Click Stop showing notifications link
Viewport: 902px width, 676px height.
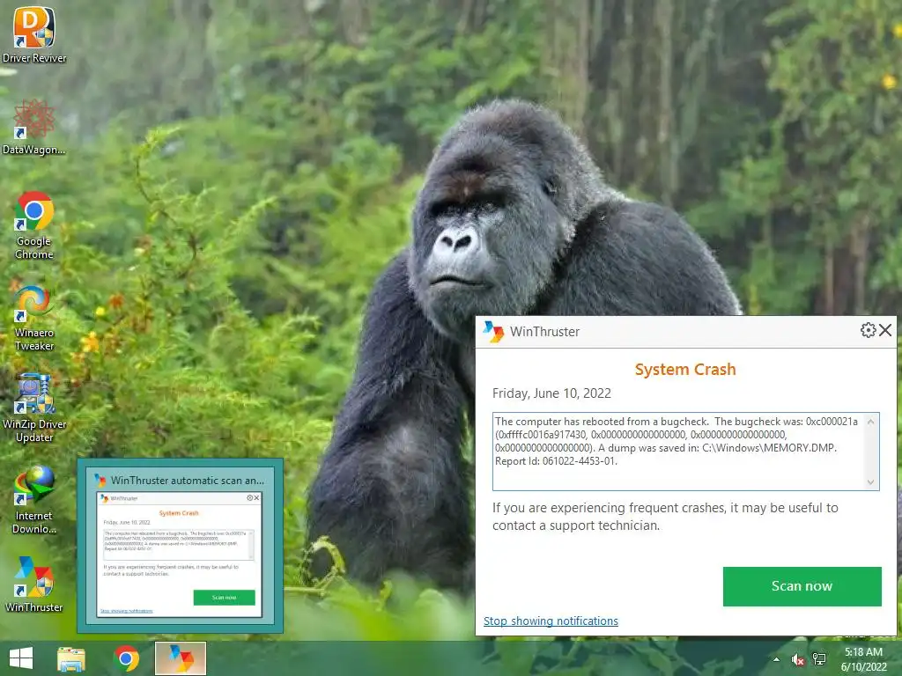[x=551, y=621]
